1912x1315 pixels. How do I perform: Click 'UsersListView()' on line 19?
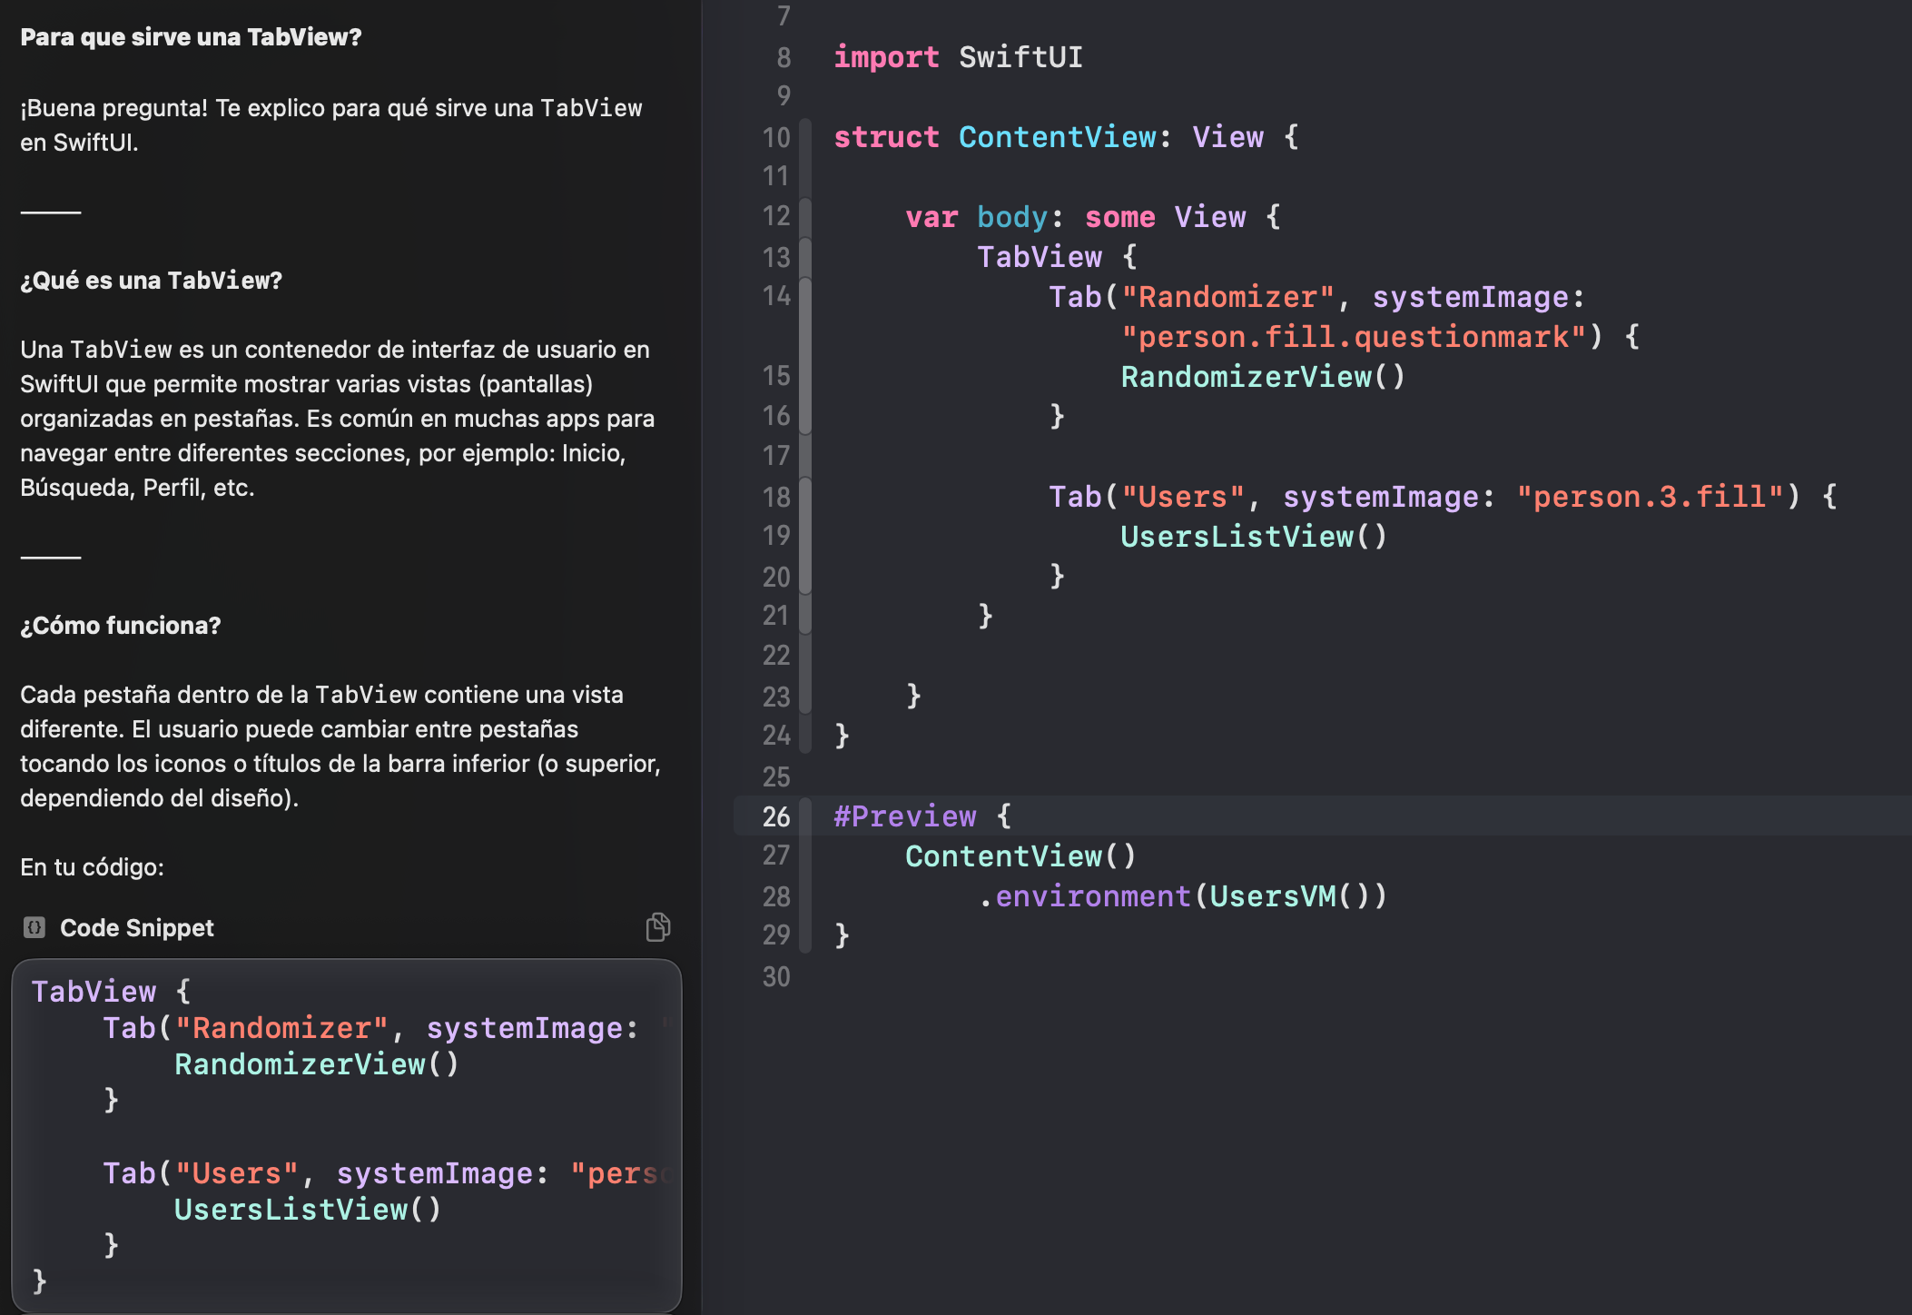click(x=1254, y=537)
